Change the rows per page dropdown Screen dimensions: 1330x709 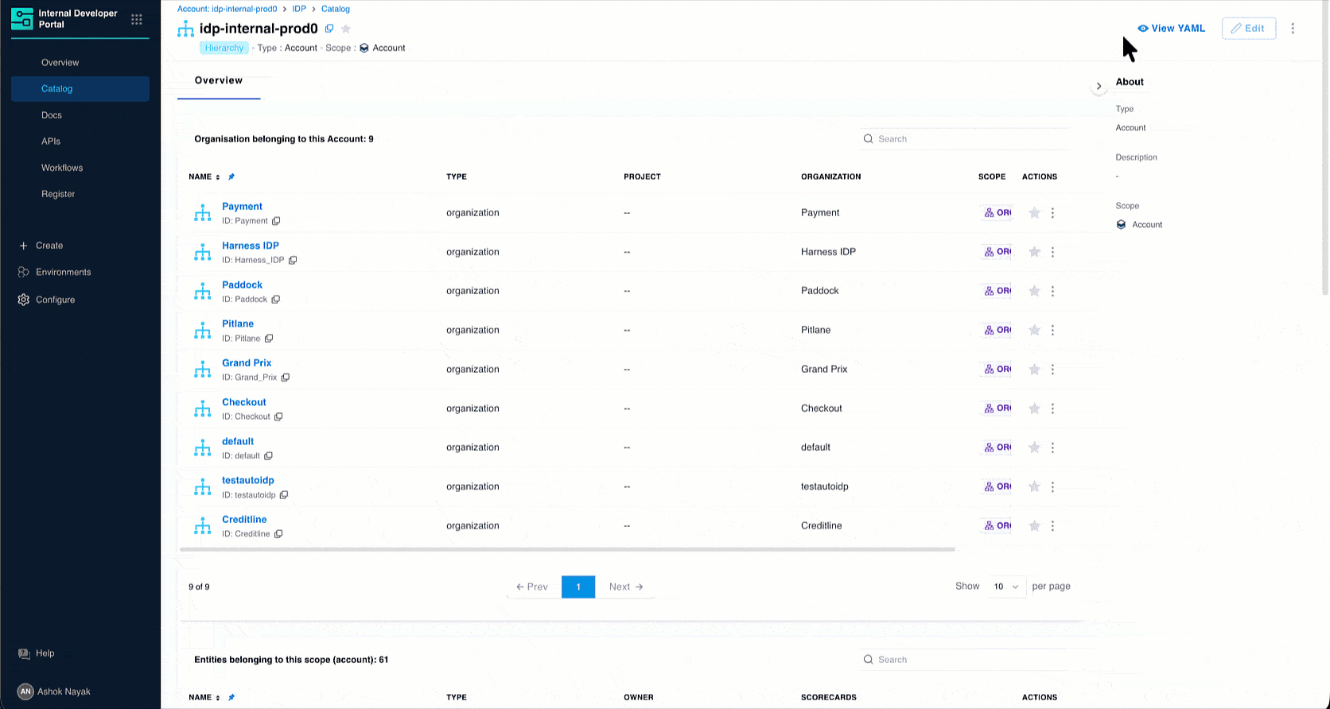coord(1005,587)
